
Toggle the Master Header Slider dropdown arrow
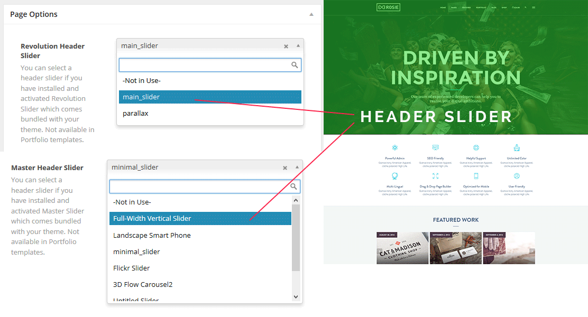tap(297, 167)
